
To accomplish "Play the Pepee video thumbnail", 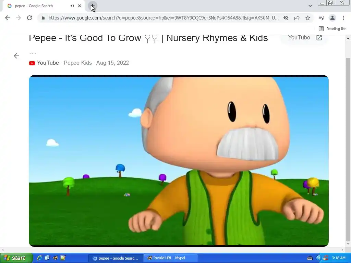I will pos(179,161).
